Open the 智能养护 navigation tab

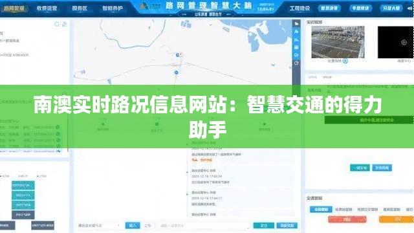(113, 8)
